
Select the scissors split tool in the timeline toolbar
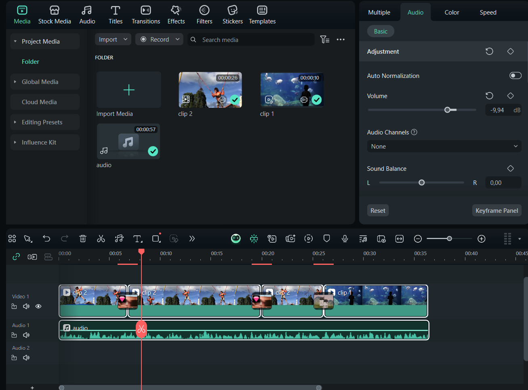pos(101,239)
